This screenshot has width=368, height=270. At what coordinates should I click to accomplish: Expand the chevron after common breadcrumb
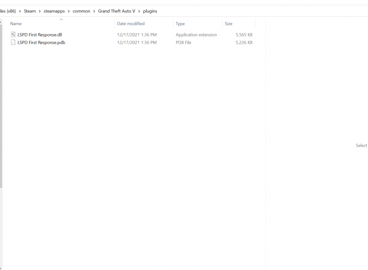94,11
